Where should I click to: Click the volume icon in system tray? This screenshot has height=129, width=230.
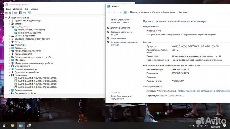[x=202, y=125]
